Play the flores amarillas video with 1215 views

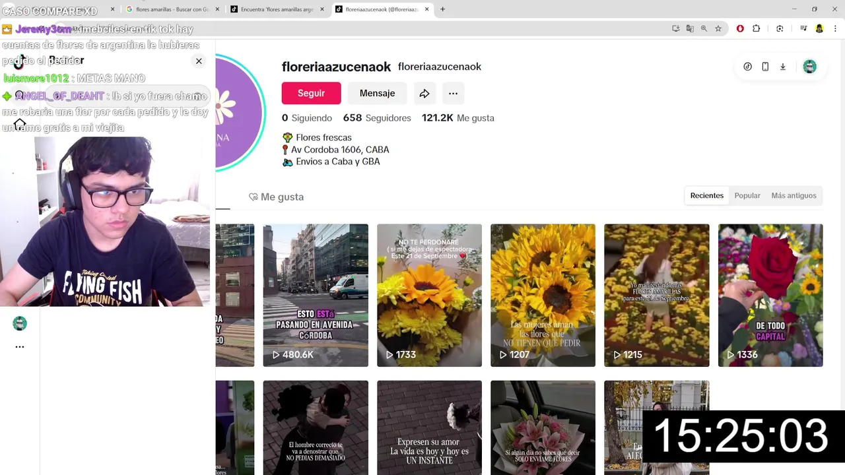pyautogui.click(x=657, y=296)
